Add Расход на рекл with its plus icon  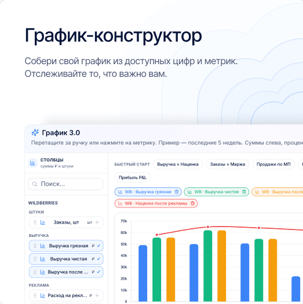(x=97, y=295)
